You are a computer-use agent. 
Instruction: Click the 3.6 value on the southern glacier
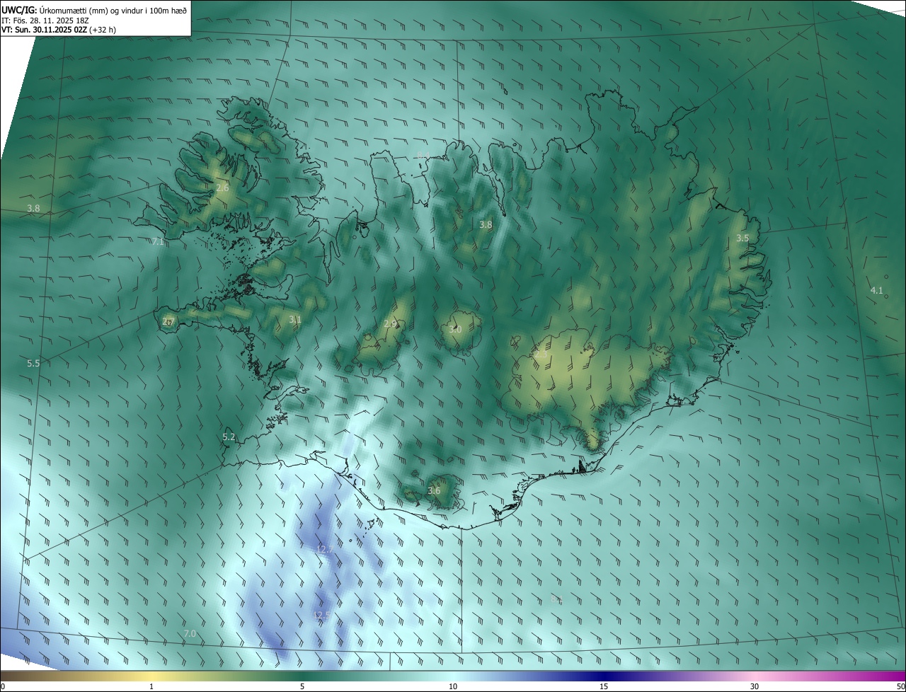(435, 491)
